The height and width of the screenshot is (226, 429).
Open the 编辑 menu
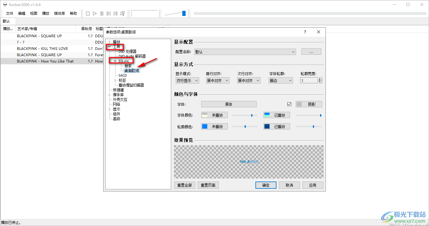pyautogui.click(x=22, y=14)
